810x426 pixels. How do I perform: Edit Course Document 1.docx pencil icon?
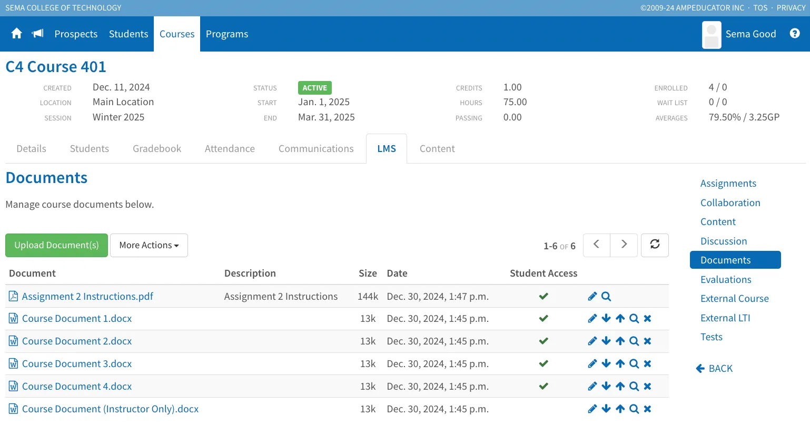point(592,318)
